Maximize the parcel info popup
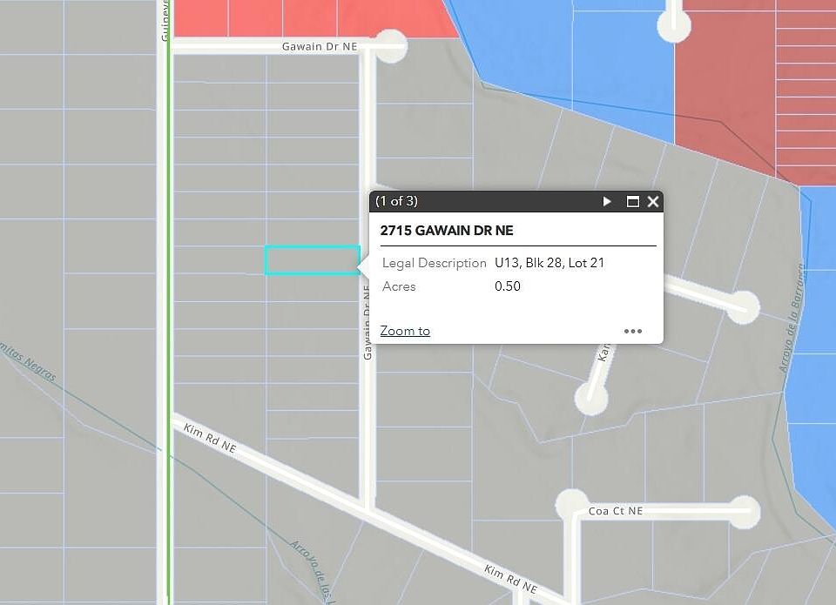 coord(632,201)
